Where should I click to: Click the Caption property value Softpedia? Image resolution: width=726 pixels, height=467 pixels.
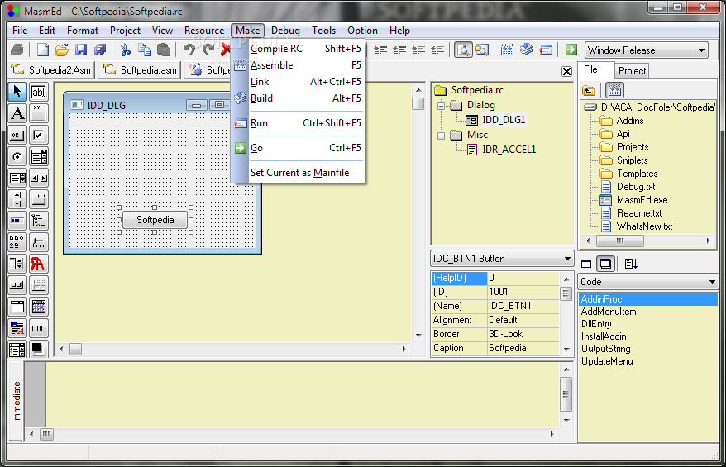(523, 348)
